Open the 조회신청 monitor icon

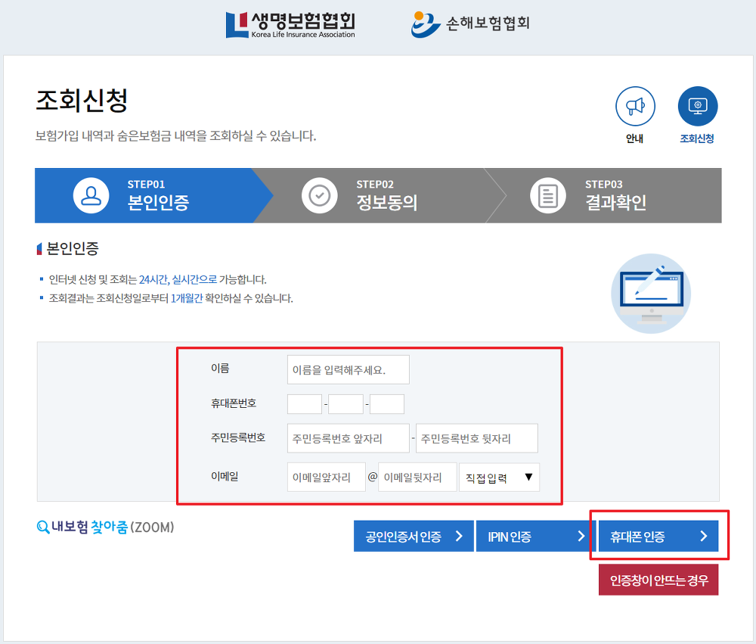(x=697, y=106)
